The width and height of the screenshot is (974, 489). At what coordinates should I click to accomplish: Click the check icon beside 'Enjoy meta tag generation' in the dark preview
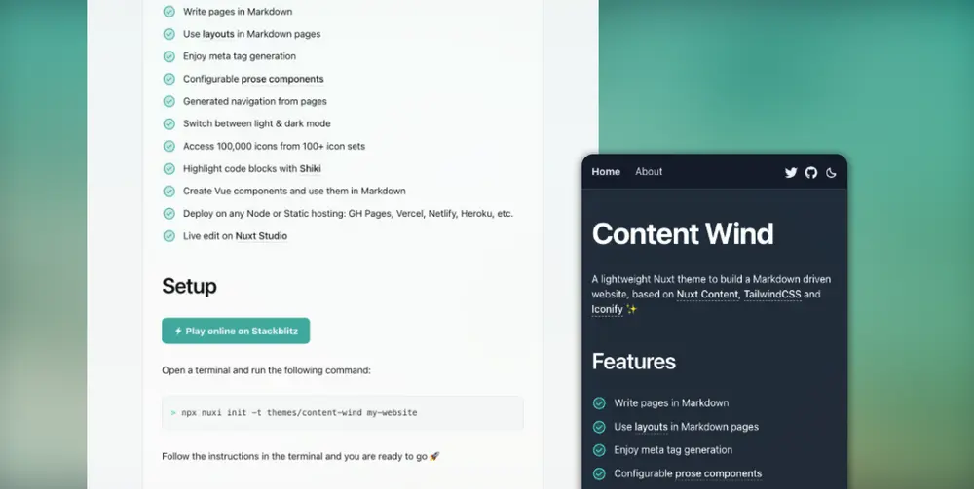[599, 450]
